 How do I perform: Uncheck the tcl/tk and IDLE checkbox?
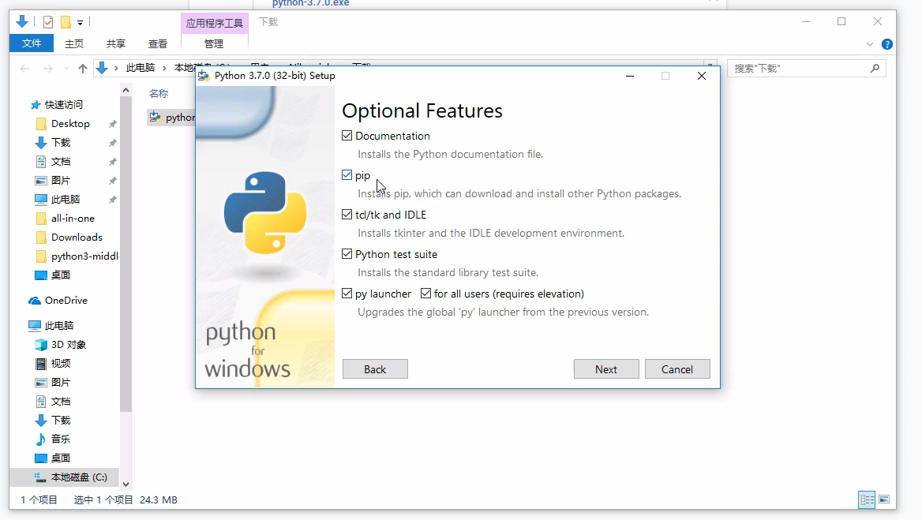coord(347,215)
